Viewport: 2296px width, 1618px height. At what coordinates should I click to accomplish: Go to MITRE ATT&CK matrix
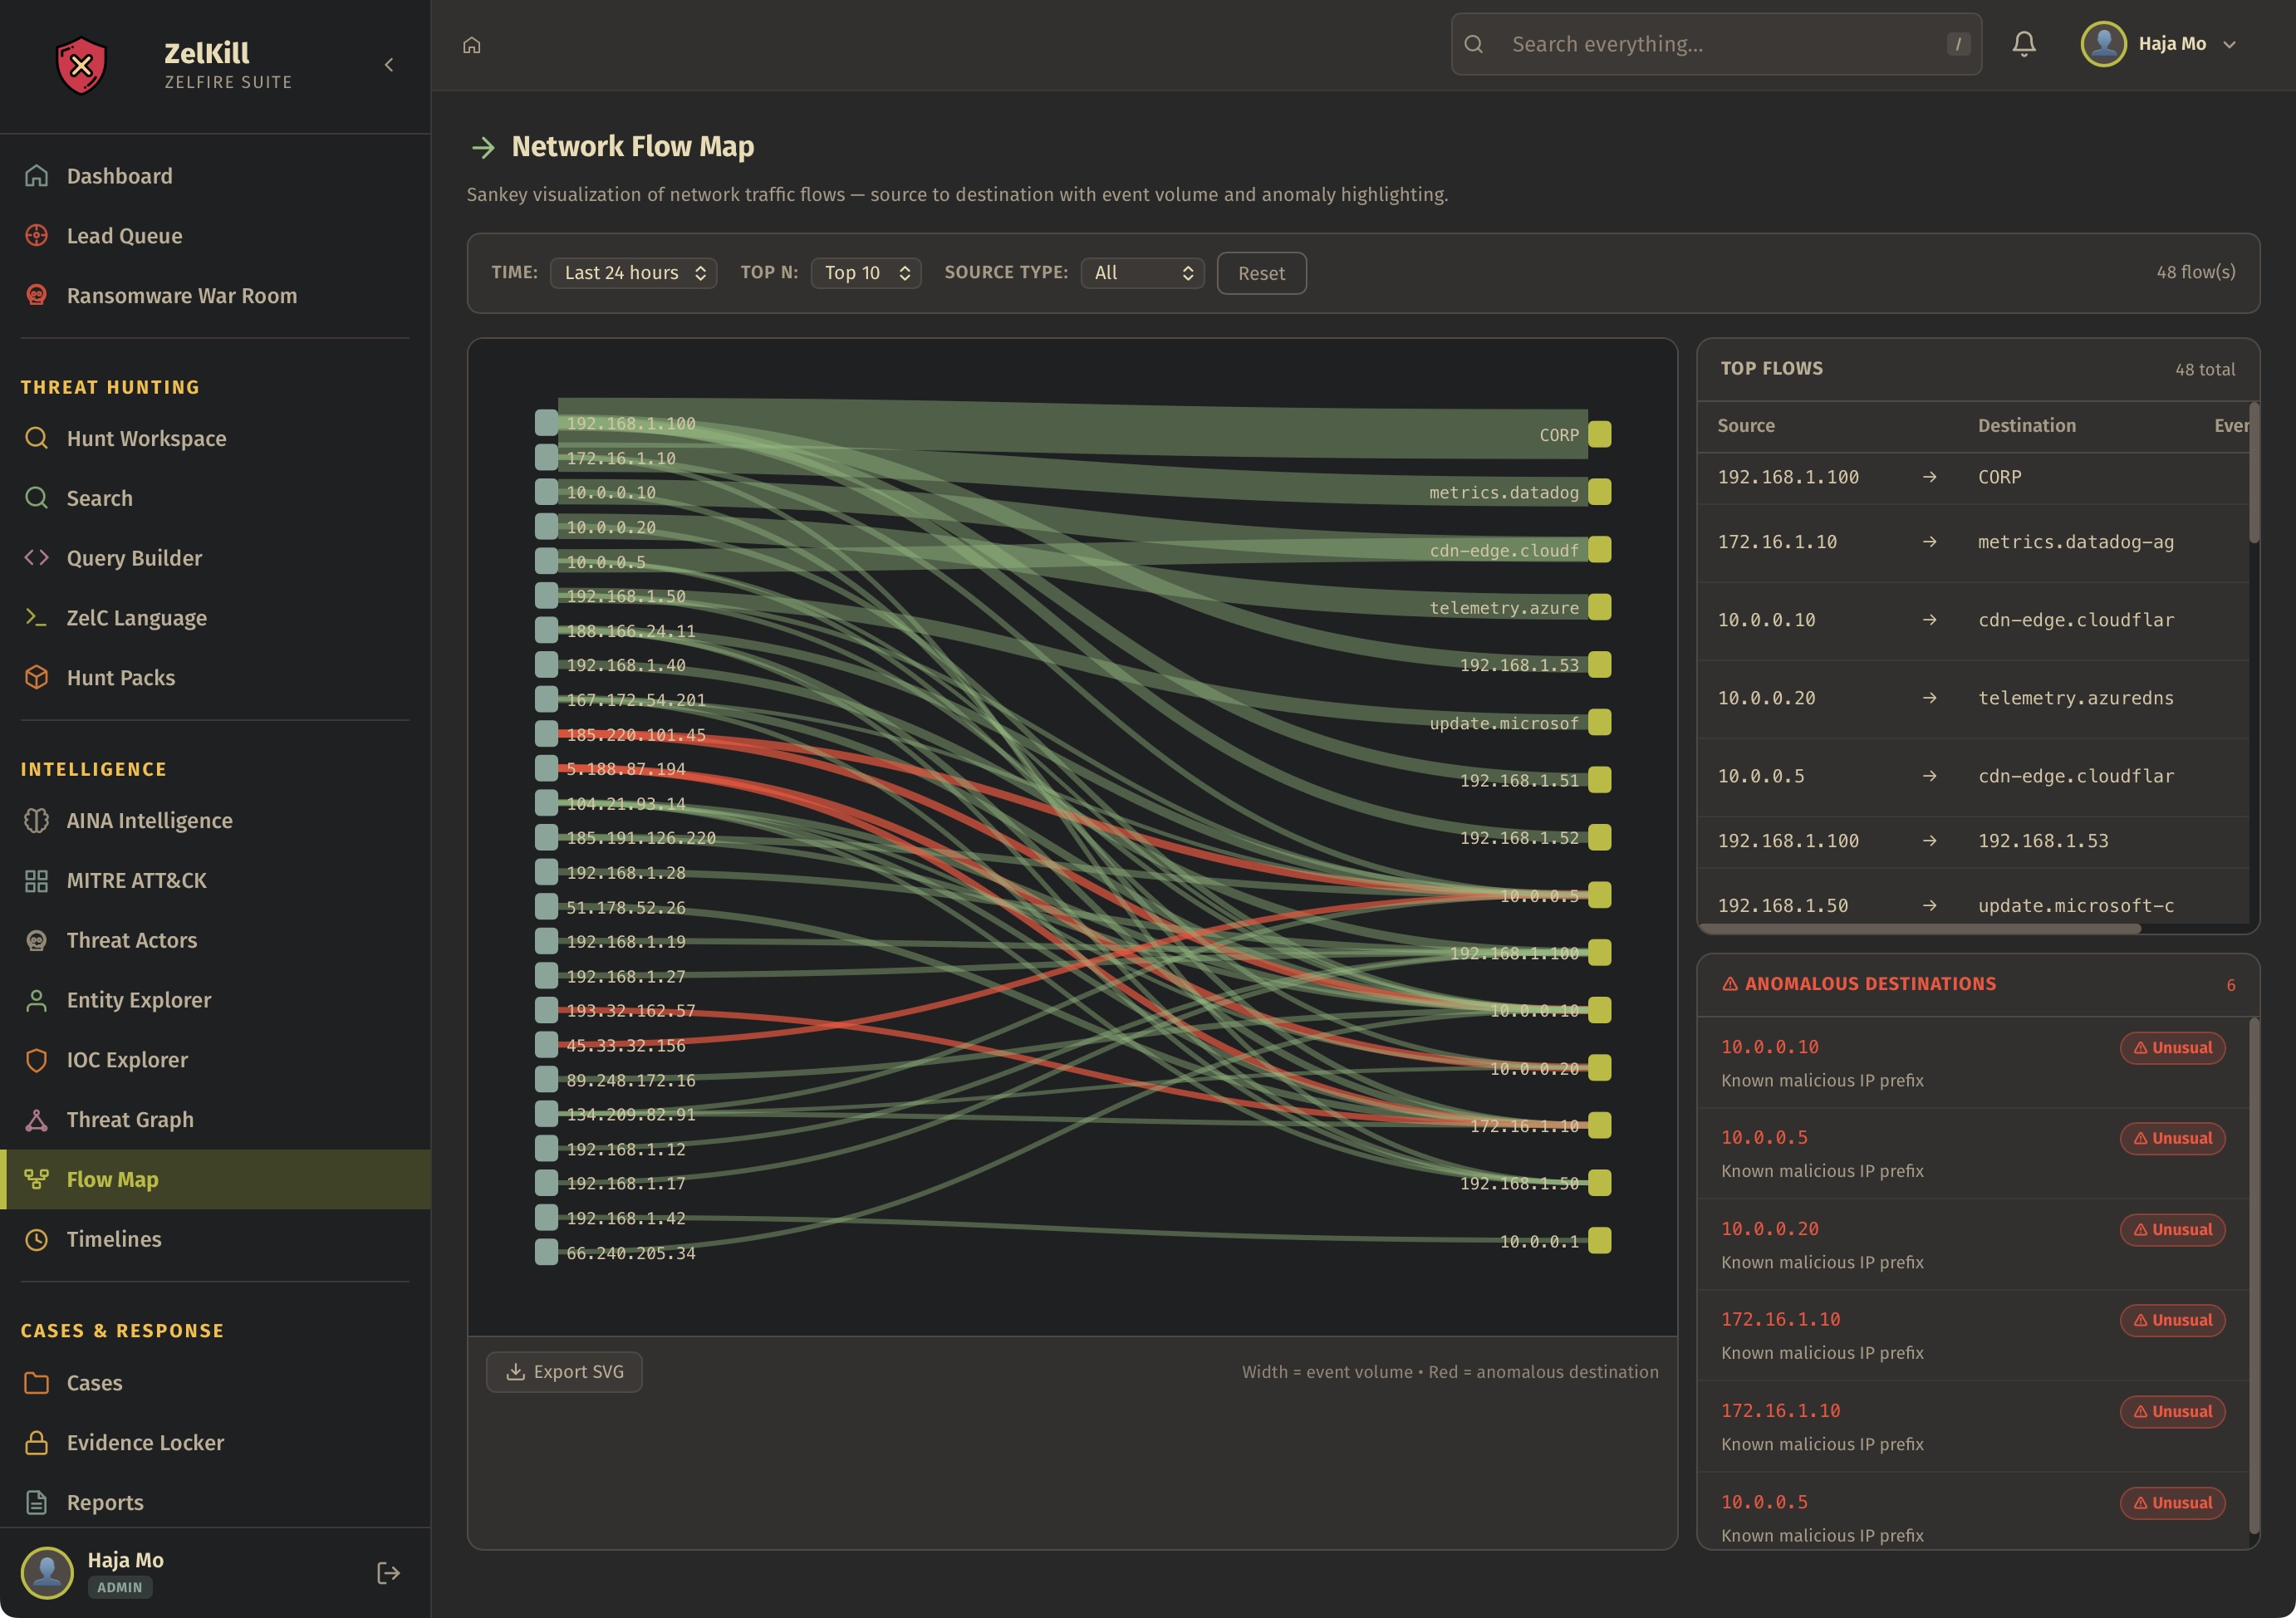tap(136, 880)
